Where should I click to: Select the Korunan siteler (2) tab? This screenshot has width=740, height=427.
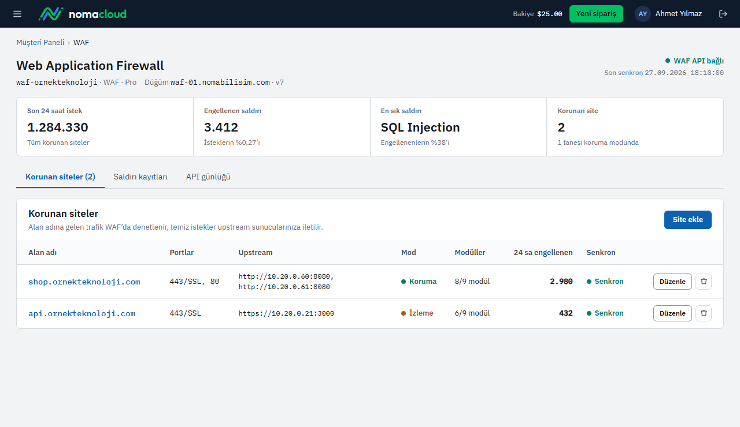click(60, 177)
